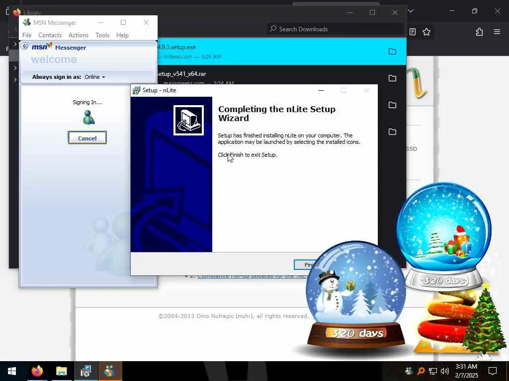Click the nLite Setup title bar icon
Image resolution: width=509 pixels, height=381 pixels.
coord(136,90)
